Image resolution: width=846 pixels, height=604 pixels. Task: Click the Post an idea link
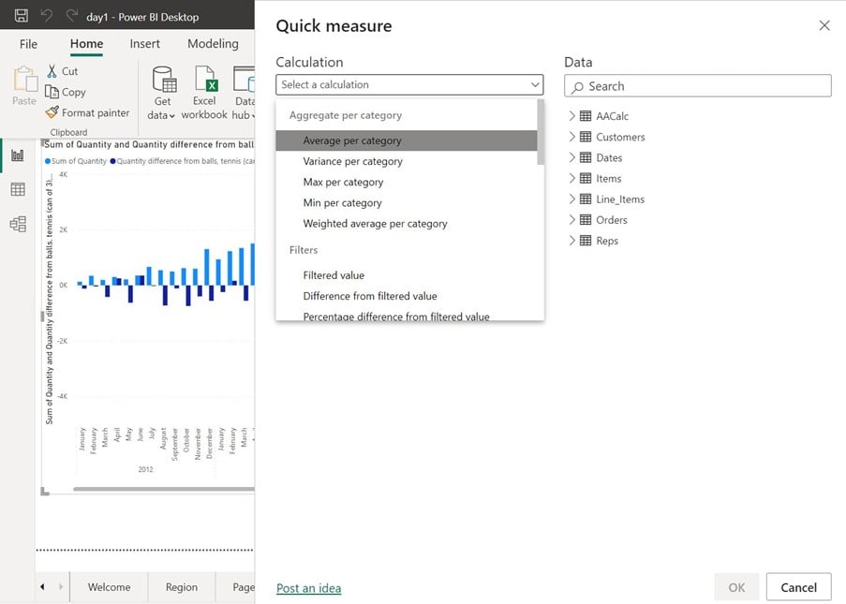[308, 588]
